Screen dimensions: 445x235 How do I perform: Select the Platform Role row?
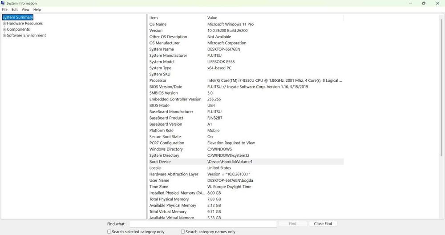click(x=246, y=130)
